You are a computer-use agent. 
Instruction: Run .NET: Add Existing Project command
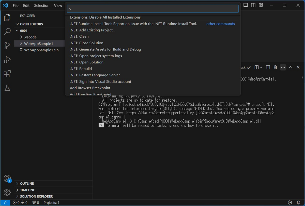(153, 30)
